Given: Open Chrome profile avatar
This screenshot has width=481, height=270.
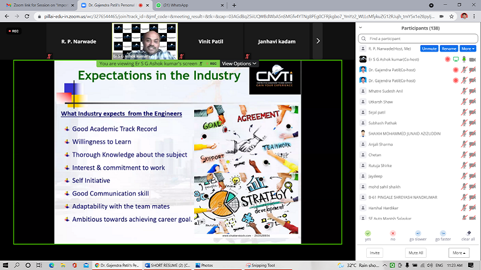Looking at the screenshot, I should (464, 16).
